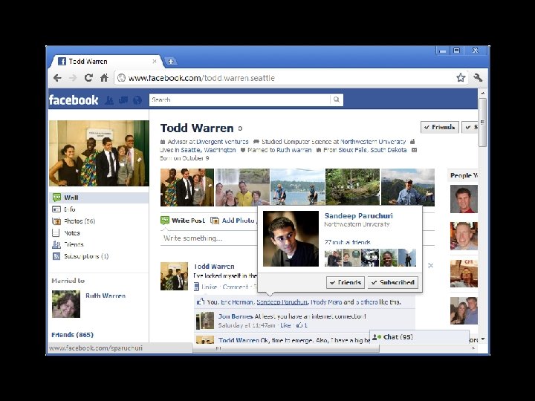Viewport: 535px width, 401px height.
Task: Open the large profile picture
Action: (99, 153)
